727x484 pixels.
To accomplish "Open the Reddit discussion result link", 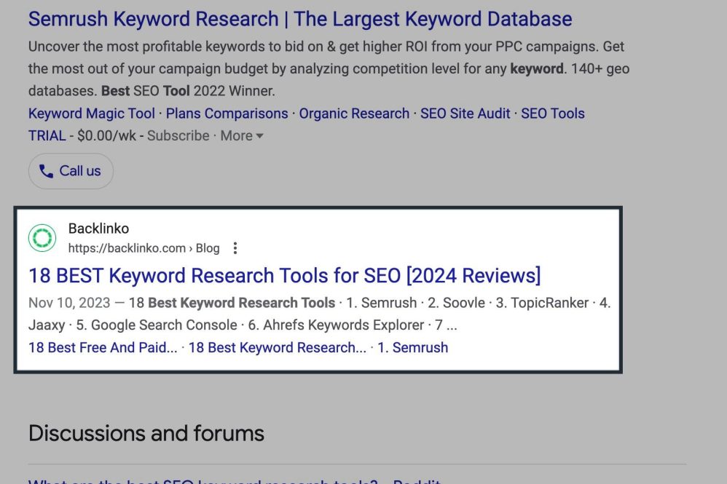I will pyautogui.click(x=233, y=480).
